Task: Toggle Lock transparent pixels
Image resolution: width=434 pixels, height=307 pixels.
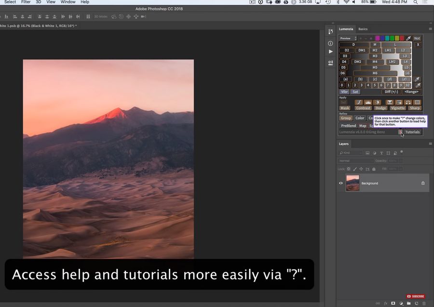Action: click(349, 169)
